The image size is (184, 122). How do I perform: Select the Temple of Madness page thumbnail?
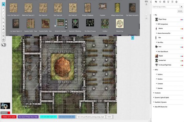point(88,8)
